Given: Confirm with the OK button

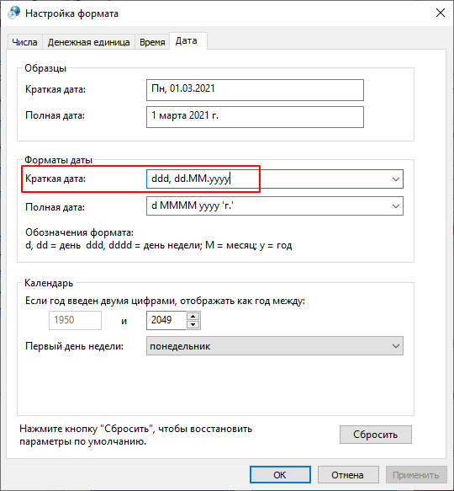Looking at the screenshot, I should pos(280,475).
